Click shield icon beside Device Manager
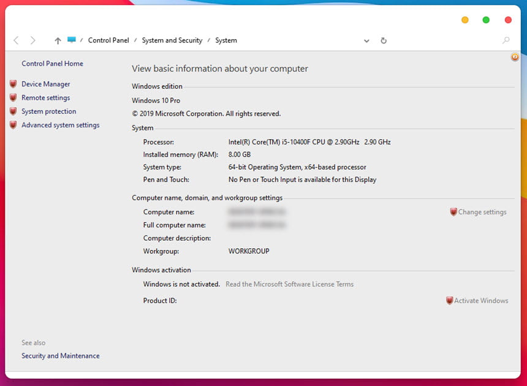 13,84
